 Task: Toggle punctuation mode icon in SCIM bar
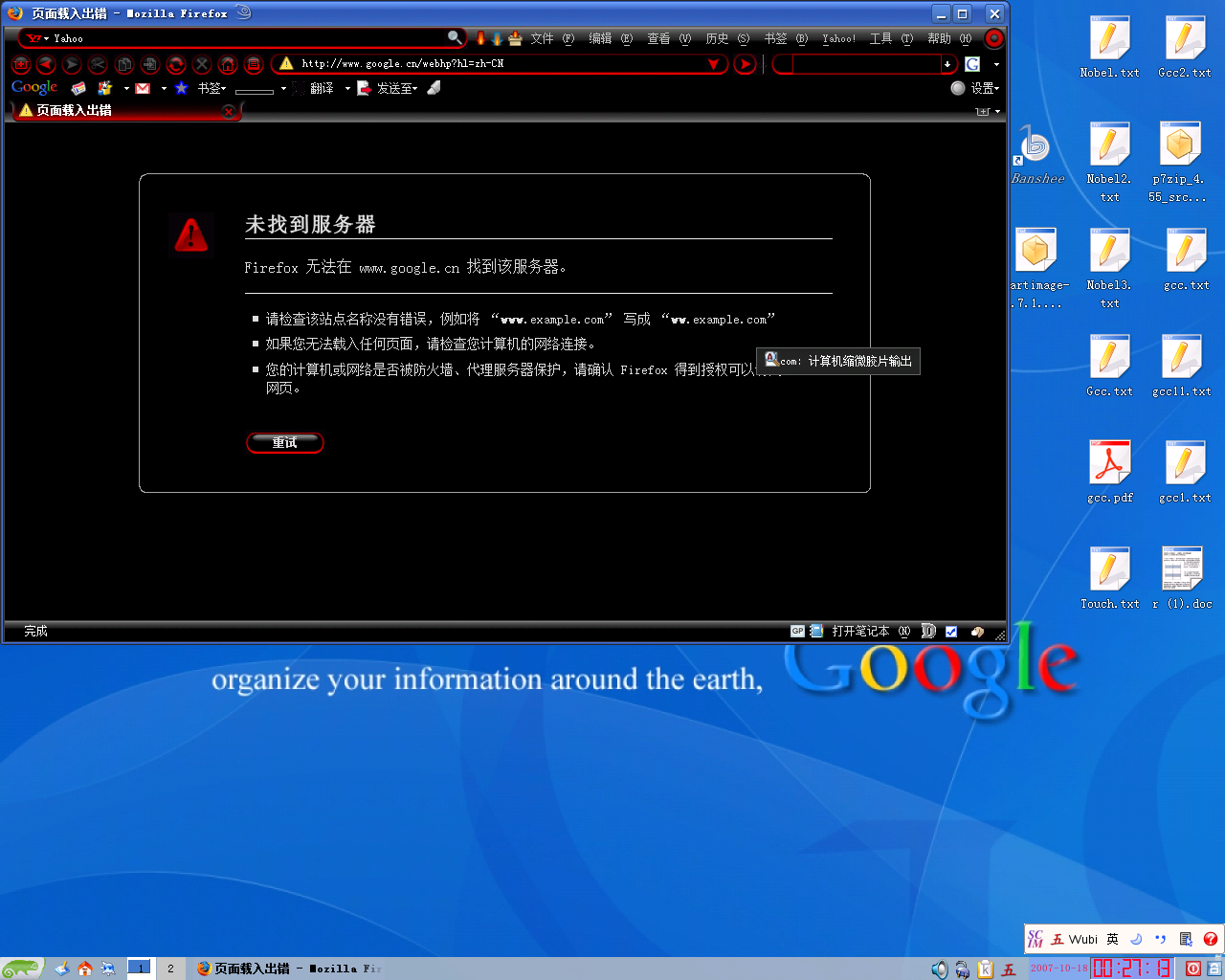pos(1161,939)
